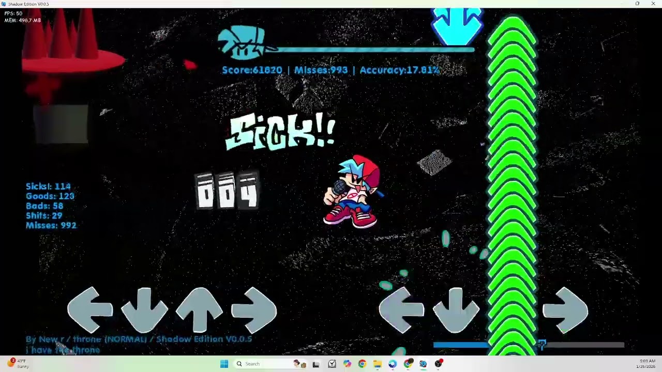
Task: Click the Score:61820 text
Action: [x=252, y=70]
